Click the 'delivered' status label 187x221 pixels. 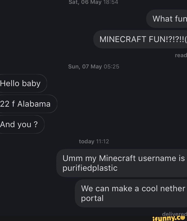pos(175,214)
